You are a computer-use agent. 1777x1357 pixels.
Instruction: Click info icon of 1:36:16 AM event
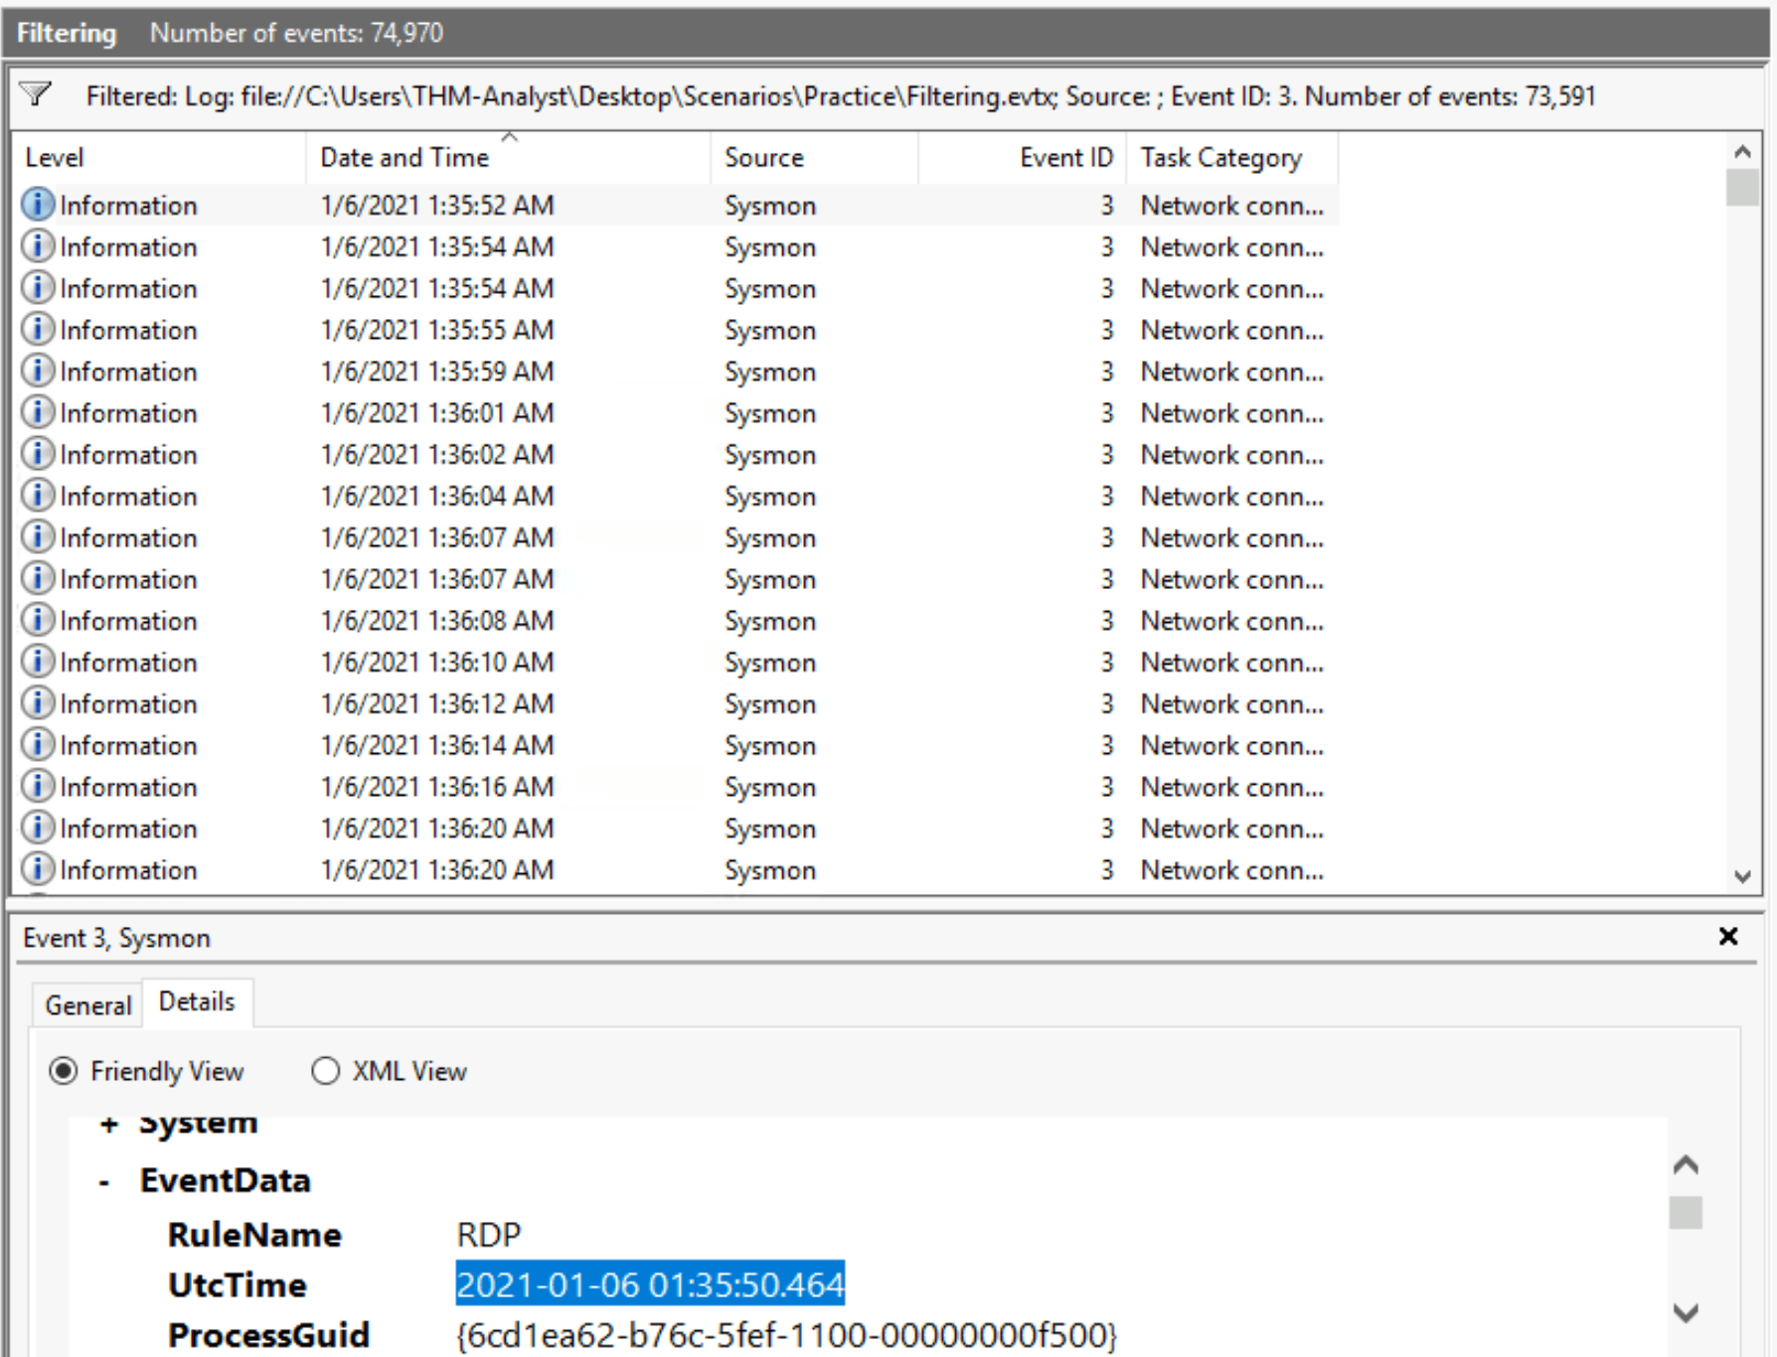tap(37, 786)
